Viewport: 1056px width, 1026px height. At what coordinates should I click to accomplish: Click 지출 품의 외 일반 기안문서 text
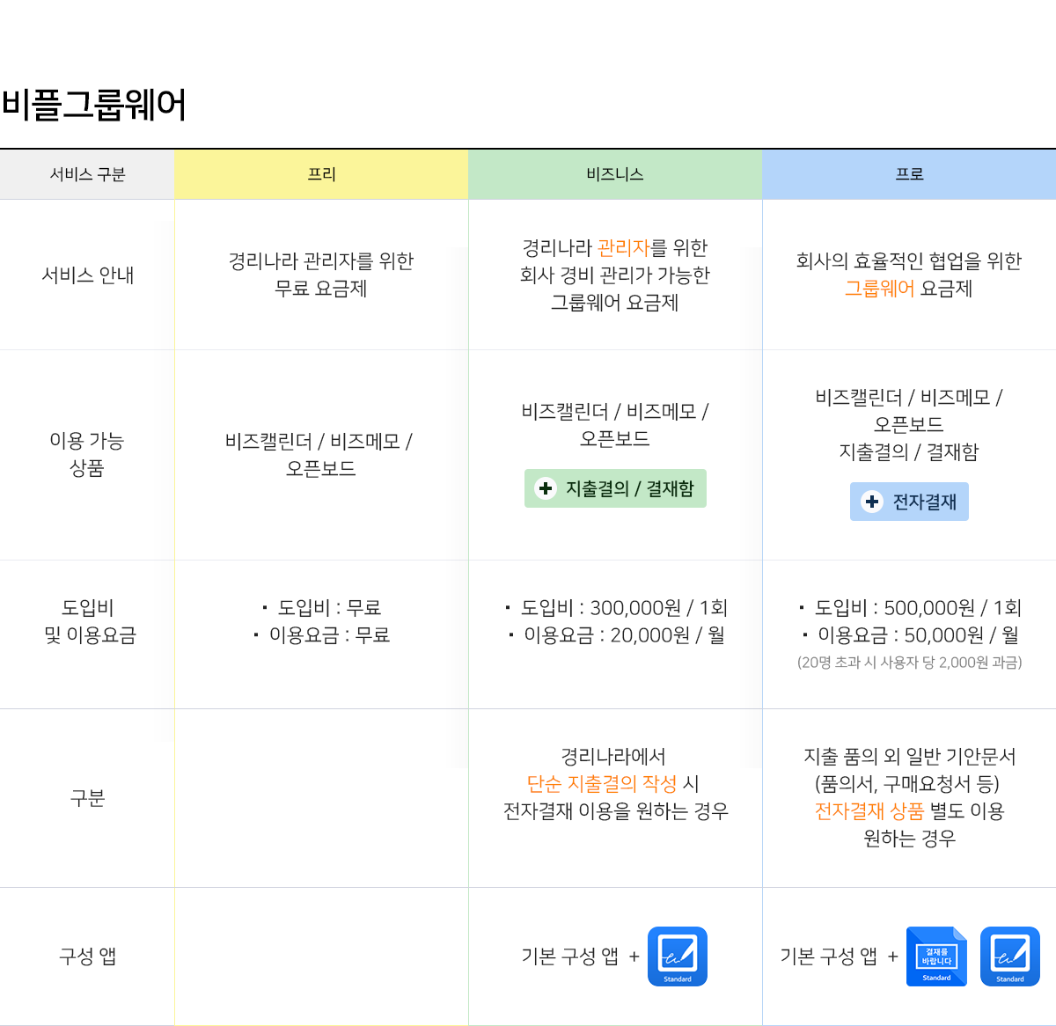(909, 756)
